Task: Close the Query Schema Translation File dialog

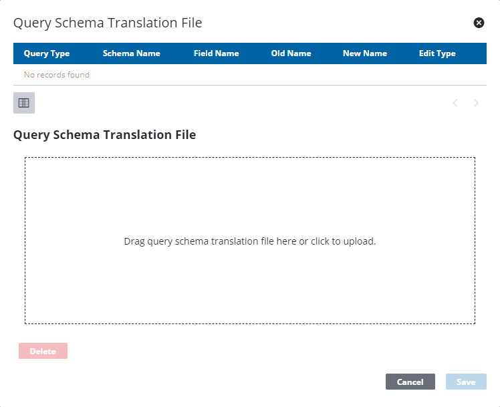Action: pos(479,23)
